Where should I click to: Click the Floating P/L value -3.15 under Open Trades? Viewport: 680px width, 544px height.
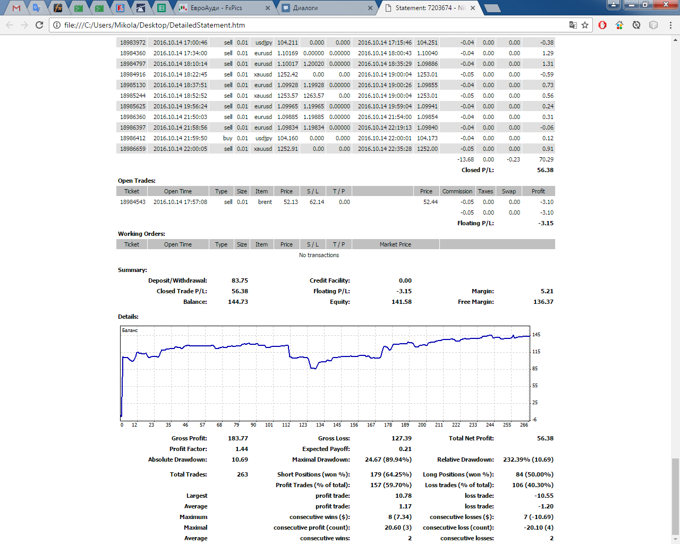click(x=546, y=223)
